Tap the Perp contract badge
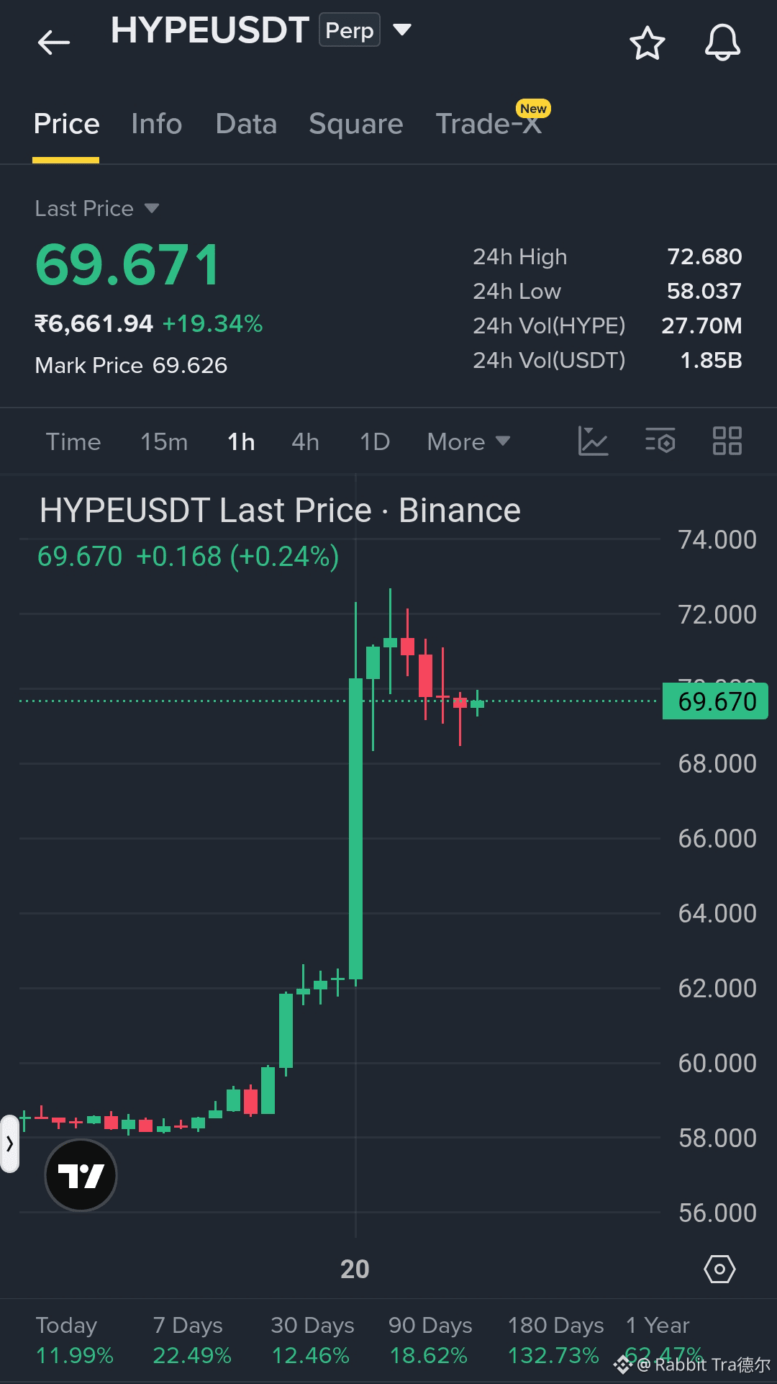Viewport: 777px width, 1384px height. tap(350, 30)
